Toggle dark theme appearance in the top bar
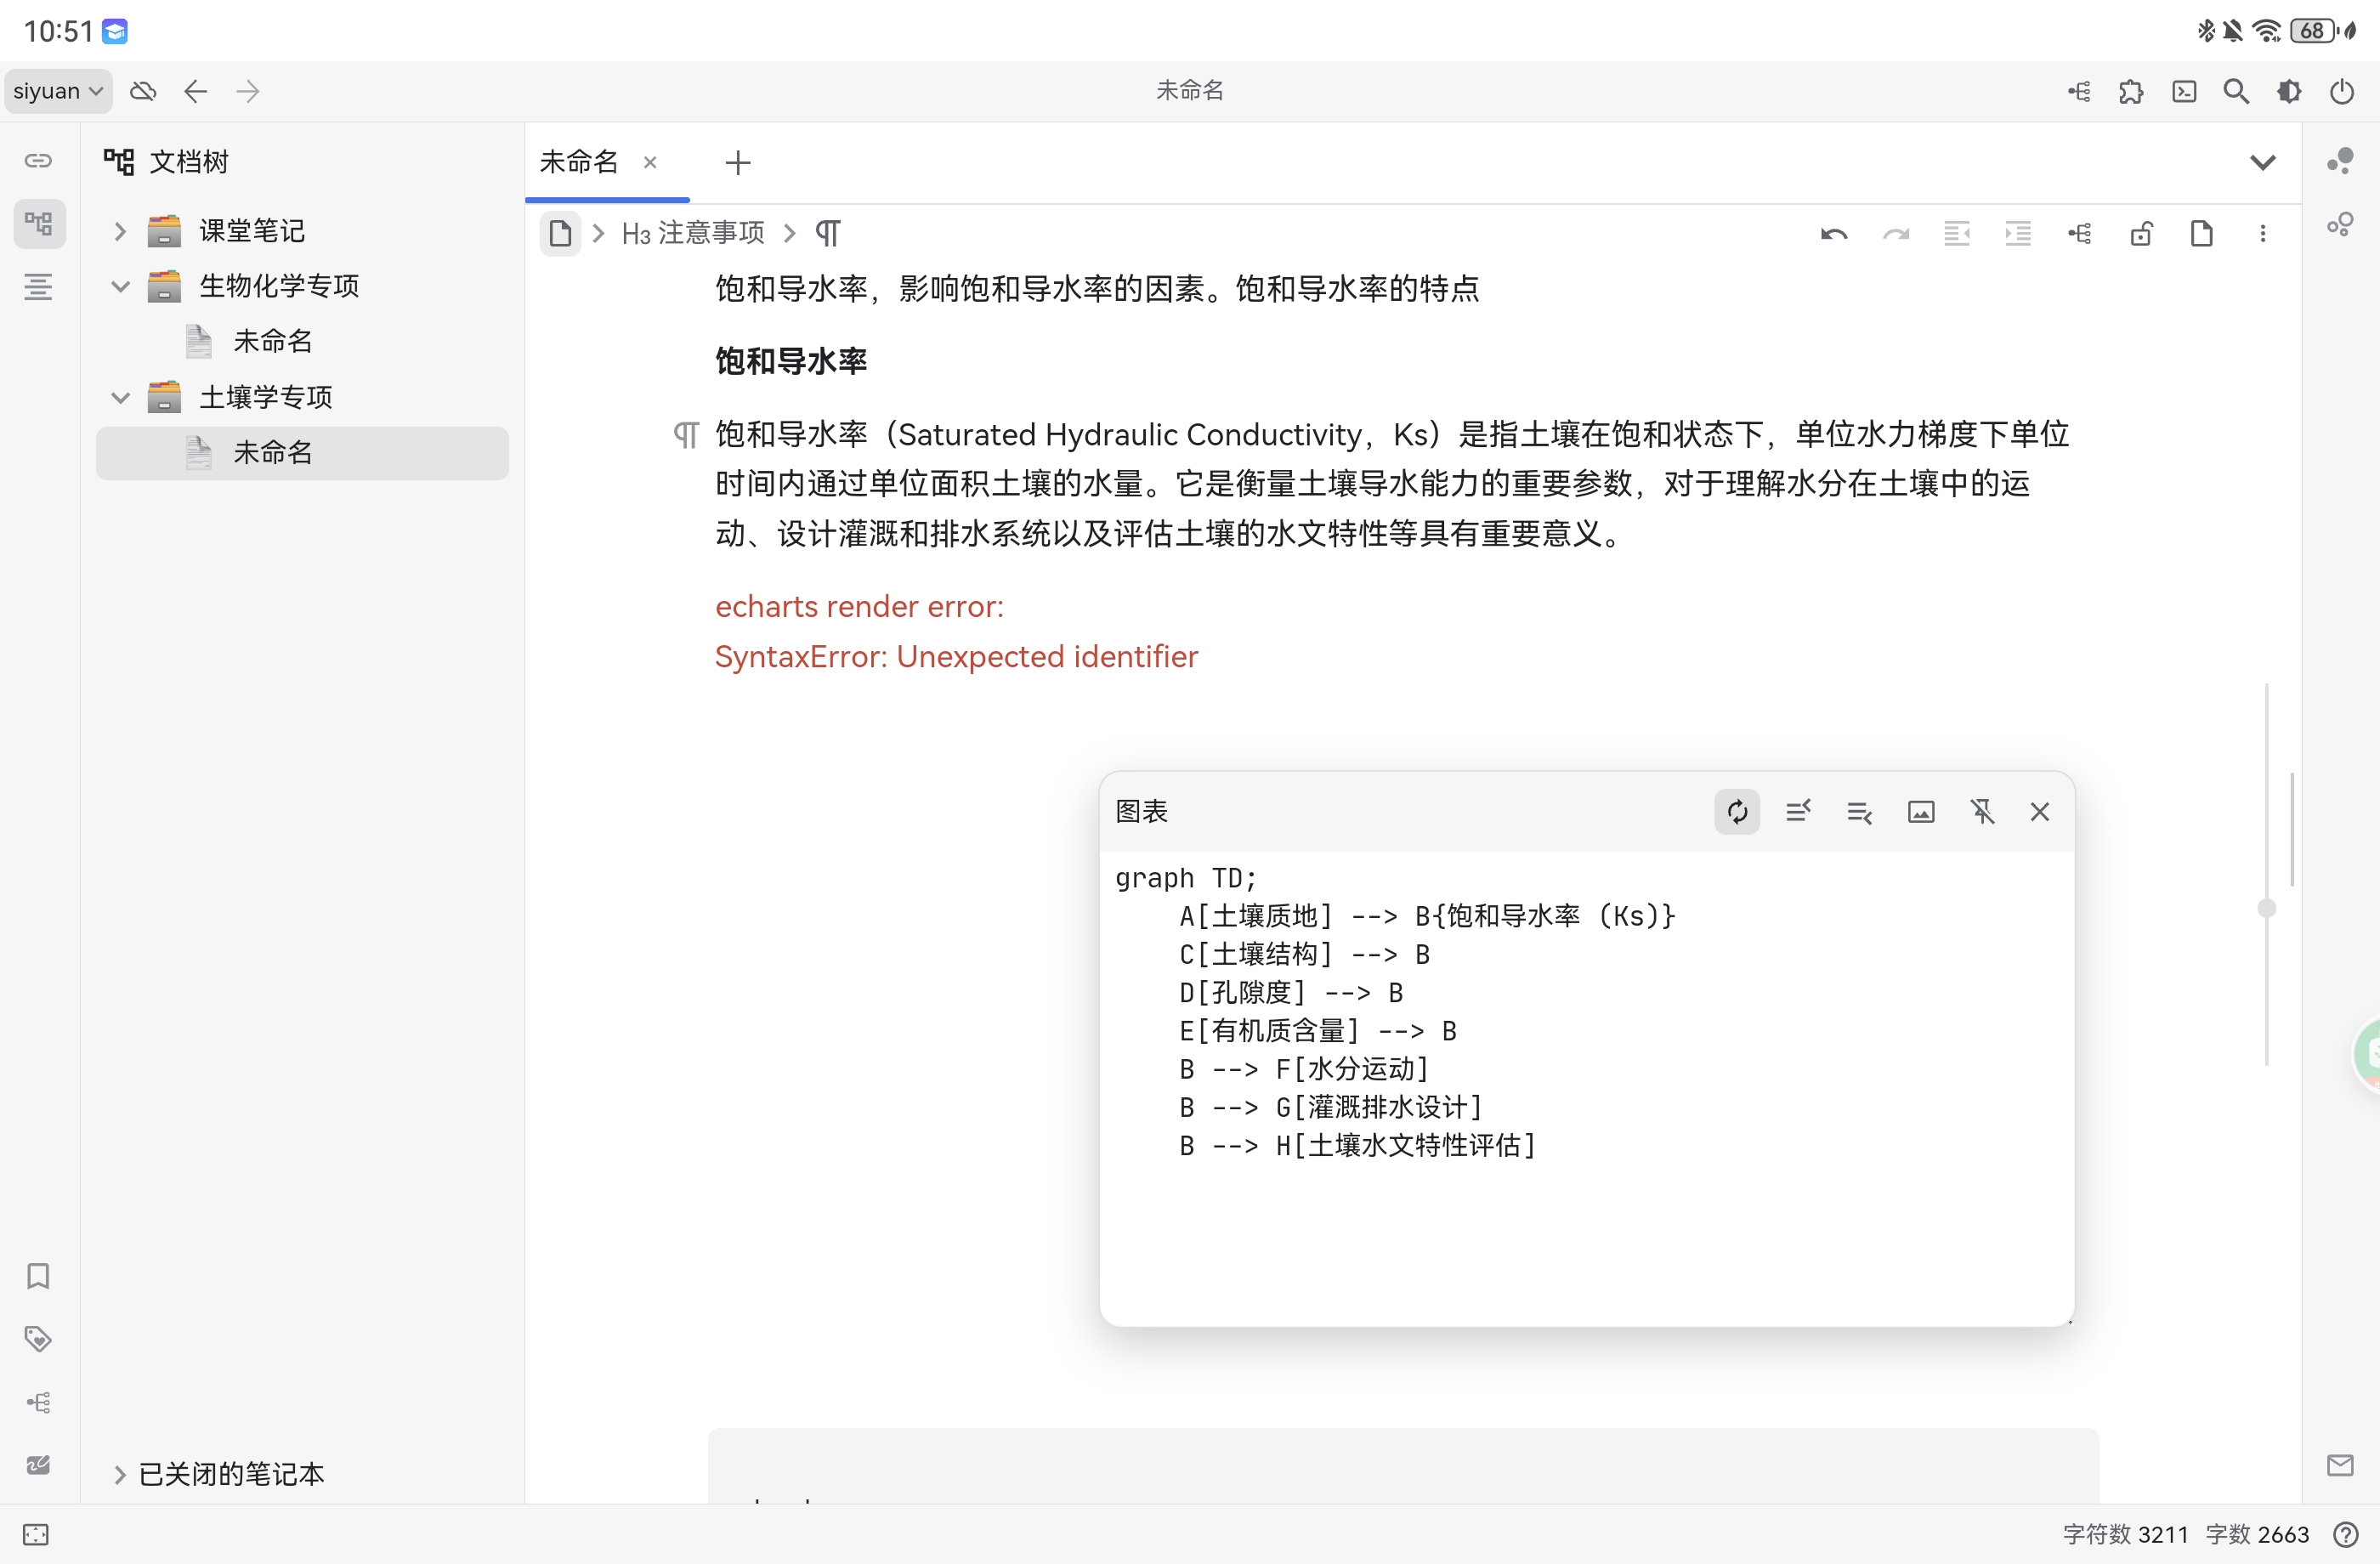 tap(2290, 91)
